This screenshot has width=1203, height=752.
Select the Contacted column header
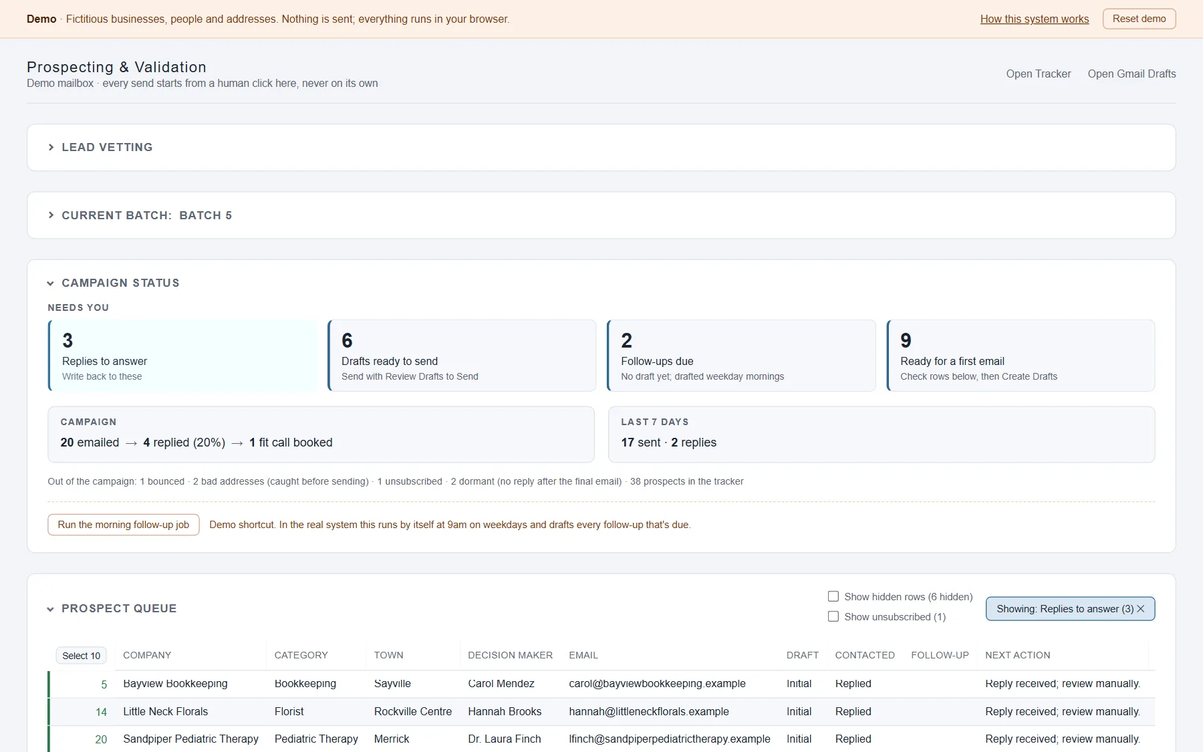[x=865, y=655]
